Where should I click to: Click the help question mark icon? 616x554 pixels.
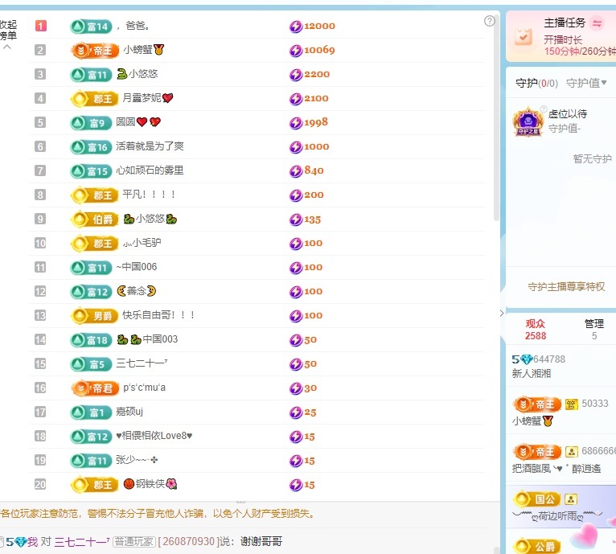tap(490, 21)
